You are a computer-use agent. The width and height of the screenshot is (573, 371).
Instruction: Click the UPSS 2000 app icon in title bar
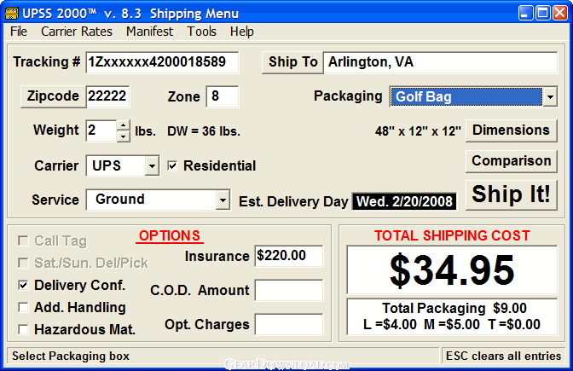click(12, 14)
